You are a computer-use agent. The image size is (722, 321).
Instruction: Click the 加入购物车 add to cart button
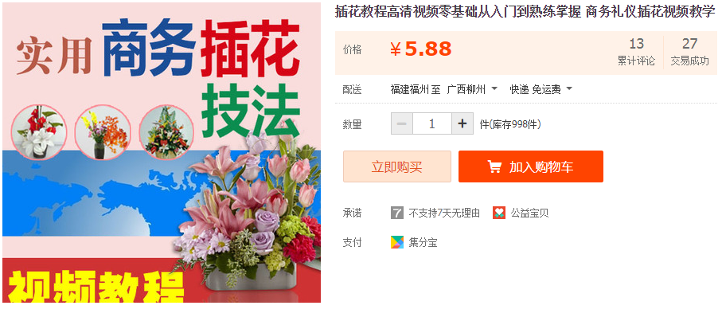530,166
